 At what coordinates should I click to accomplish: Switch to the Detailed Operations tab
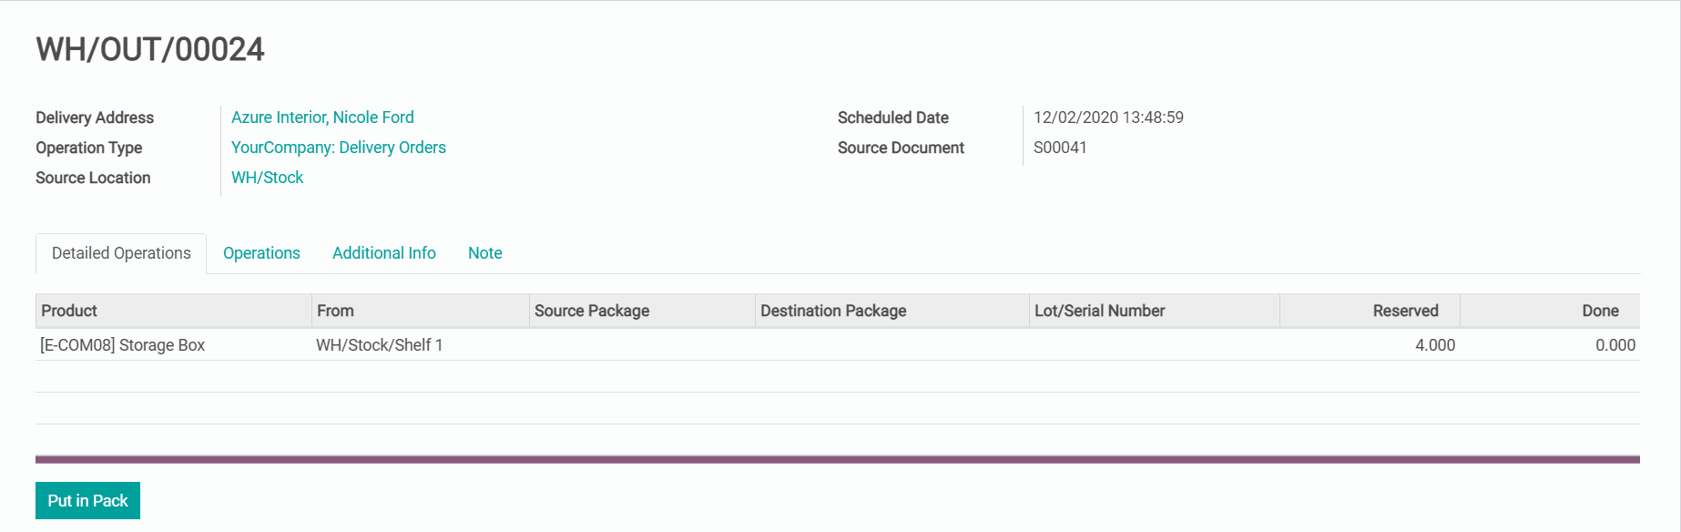[x=121, y=253]
